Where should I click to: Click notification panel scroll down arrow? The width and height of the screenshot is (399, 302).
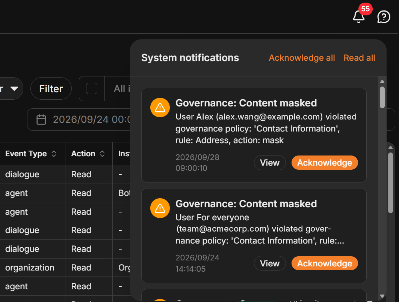pyautogui.click(x=382, y=296)
